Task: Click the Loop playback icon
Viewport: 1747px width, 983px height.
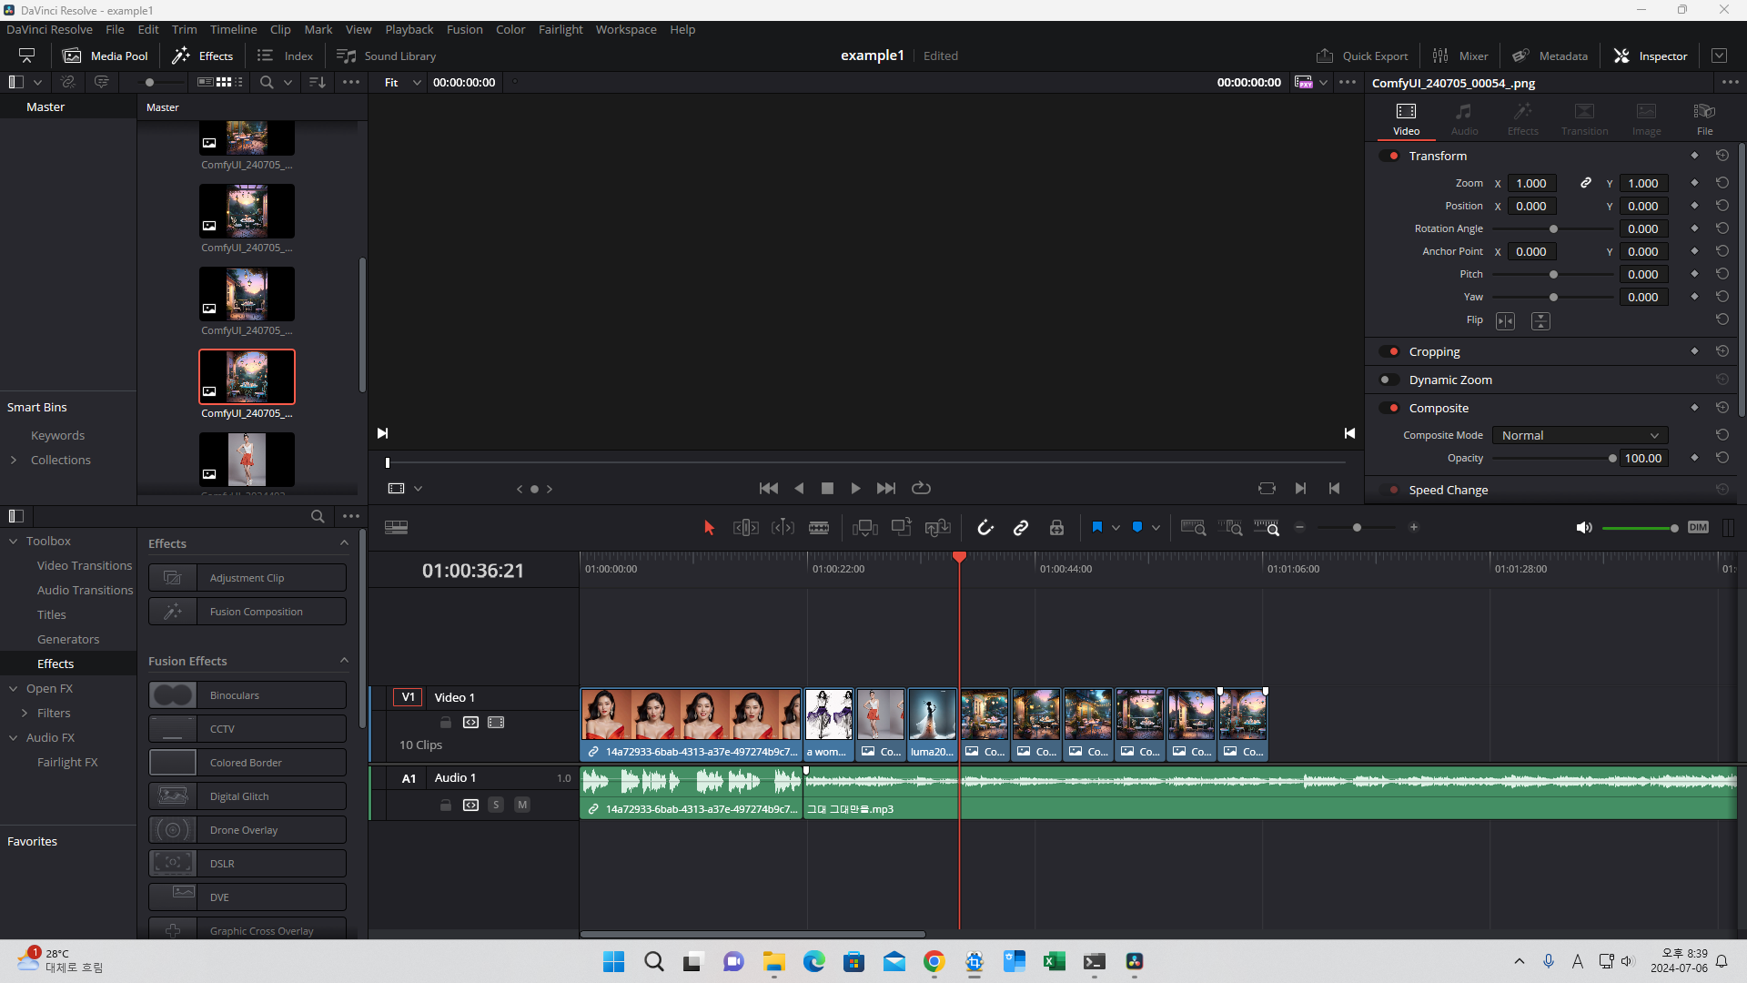Action: click(x=921, y=489)
